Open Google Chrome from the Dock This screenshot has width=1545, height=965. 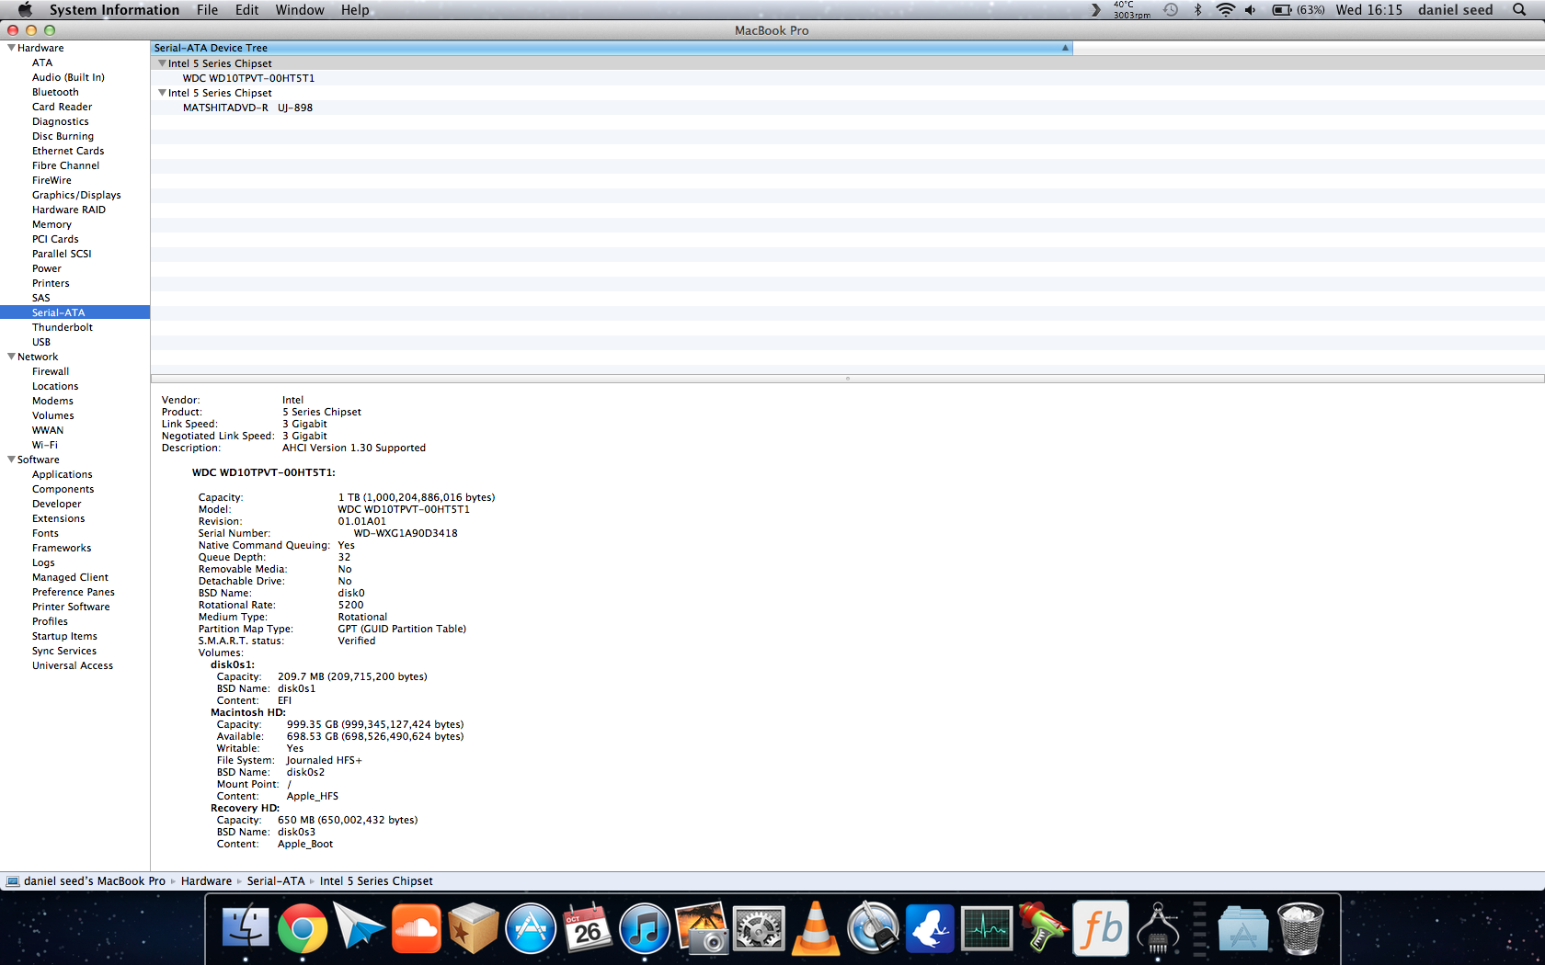(302, 928)
